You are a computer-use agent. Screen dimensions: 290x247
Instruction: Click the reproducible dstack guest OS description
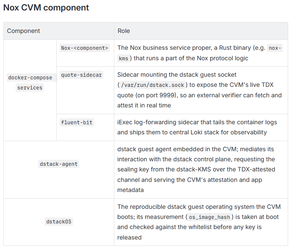pyautogui.click(x=199, y=222)
